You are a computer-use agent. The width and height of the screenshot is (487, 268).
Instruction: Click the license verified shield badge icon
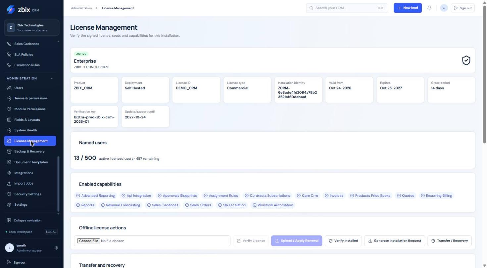pos(466,60)
